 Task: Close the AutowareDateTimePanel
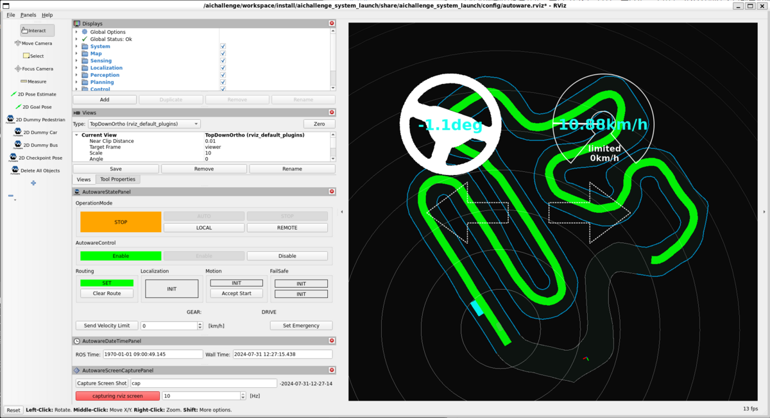click(332, 341)
